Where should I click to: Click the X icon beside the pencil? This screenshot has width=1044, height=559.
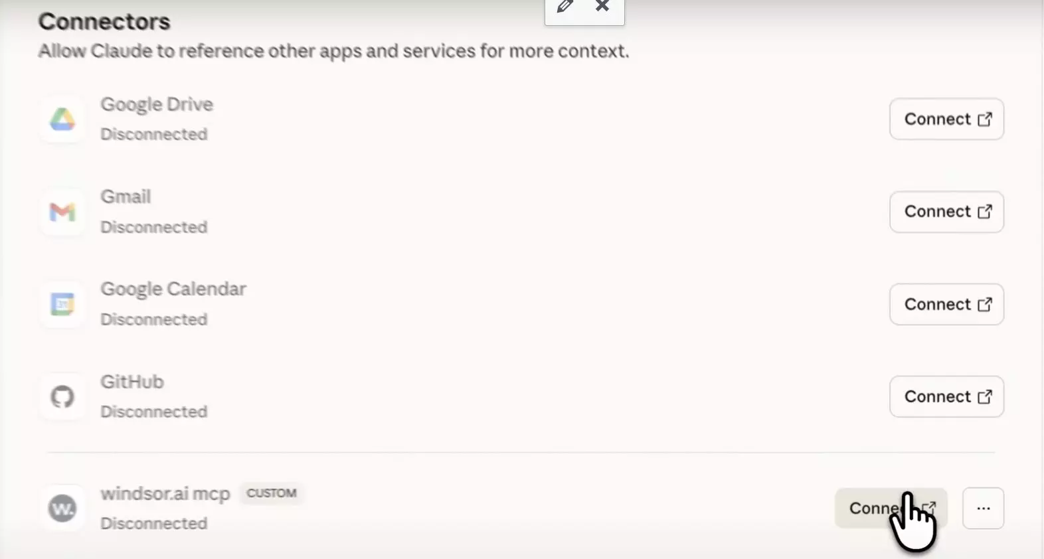pos(602,7)
